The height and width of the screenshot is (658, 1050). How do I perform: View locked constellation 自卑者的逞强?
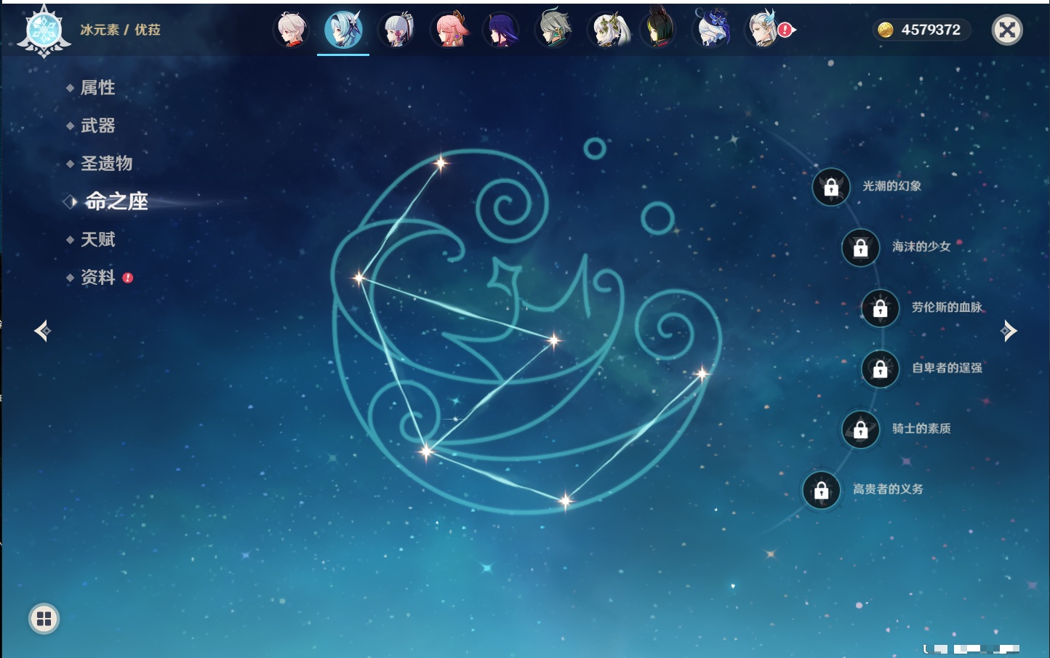[x=881, y=369]
